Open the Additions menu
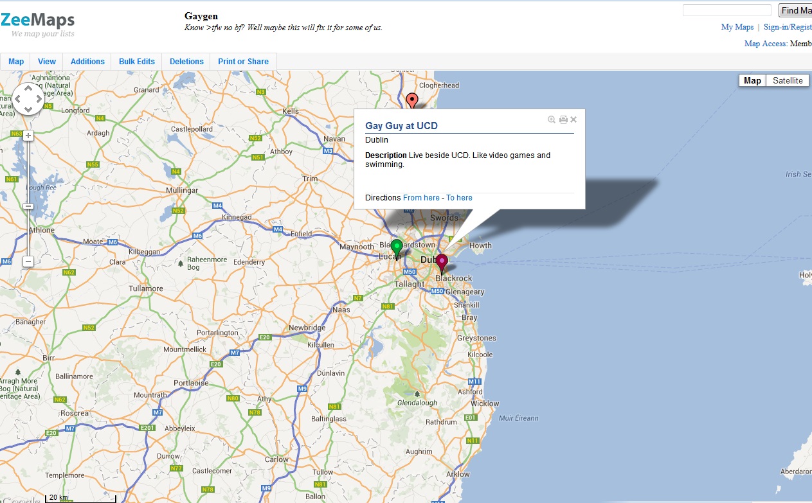Viewport: 812px width, 503px height. pyautogui.click(x=87, y=62)
